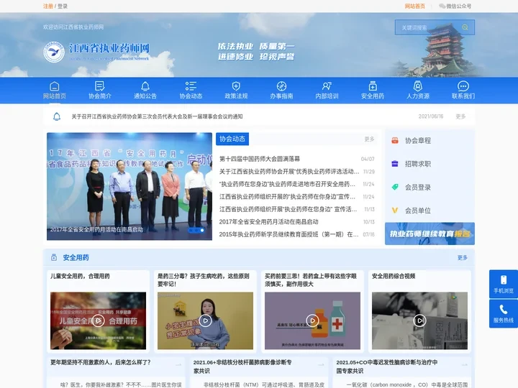Open 办事指南 compass icon in navigation
Image resolution: width=518 pixels, height=388 pixels.
(281, 86)
